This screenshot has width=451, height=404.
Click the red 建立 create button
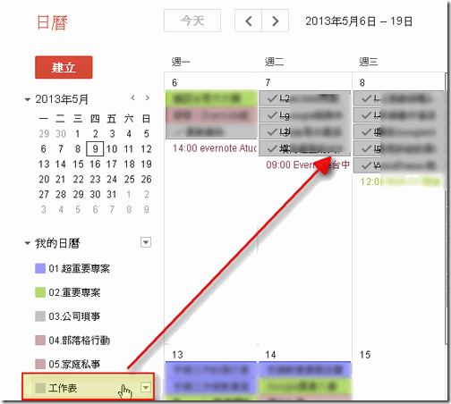point(64,67)
